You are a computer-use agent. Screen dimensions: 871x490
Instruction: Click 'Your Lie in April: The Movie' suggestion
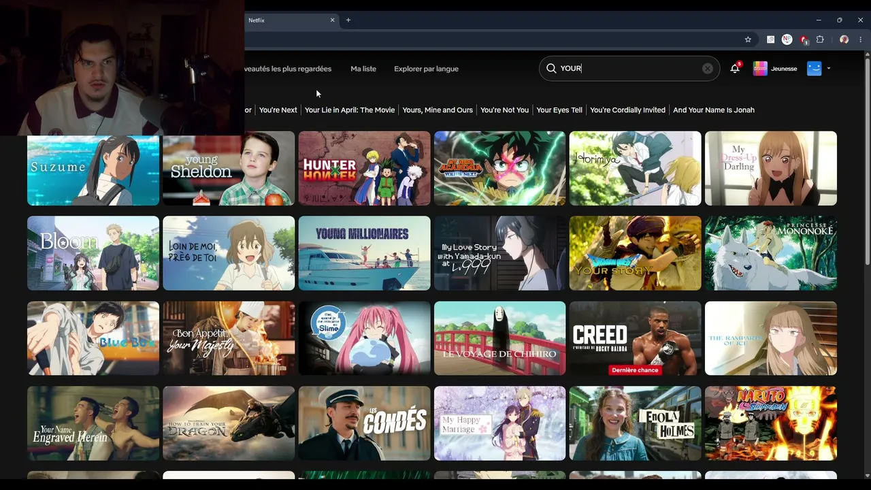350,110
